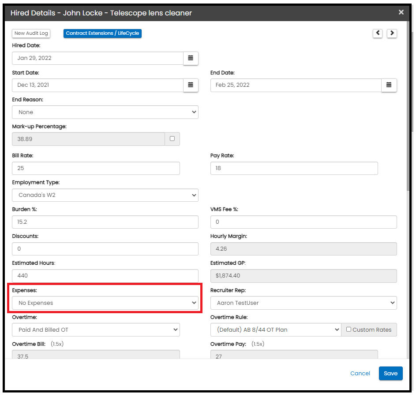Open the End Date calendar picker
Image resolution: width=416 pixels, height=396 pixels.
(389, 85)
